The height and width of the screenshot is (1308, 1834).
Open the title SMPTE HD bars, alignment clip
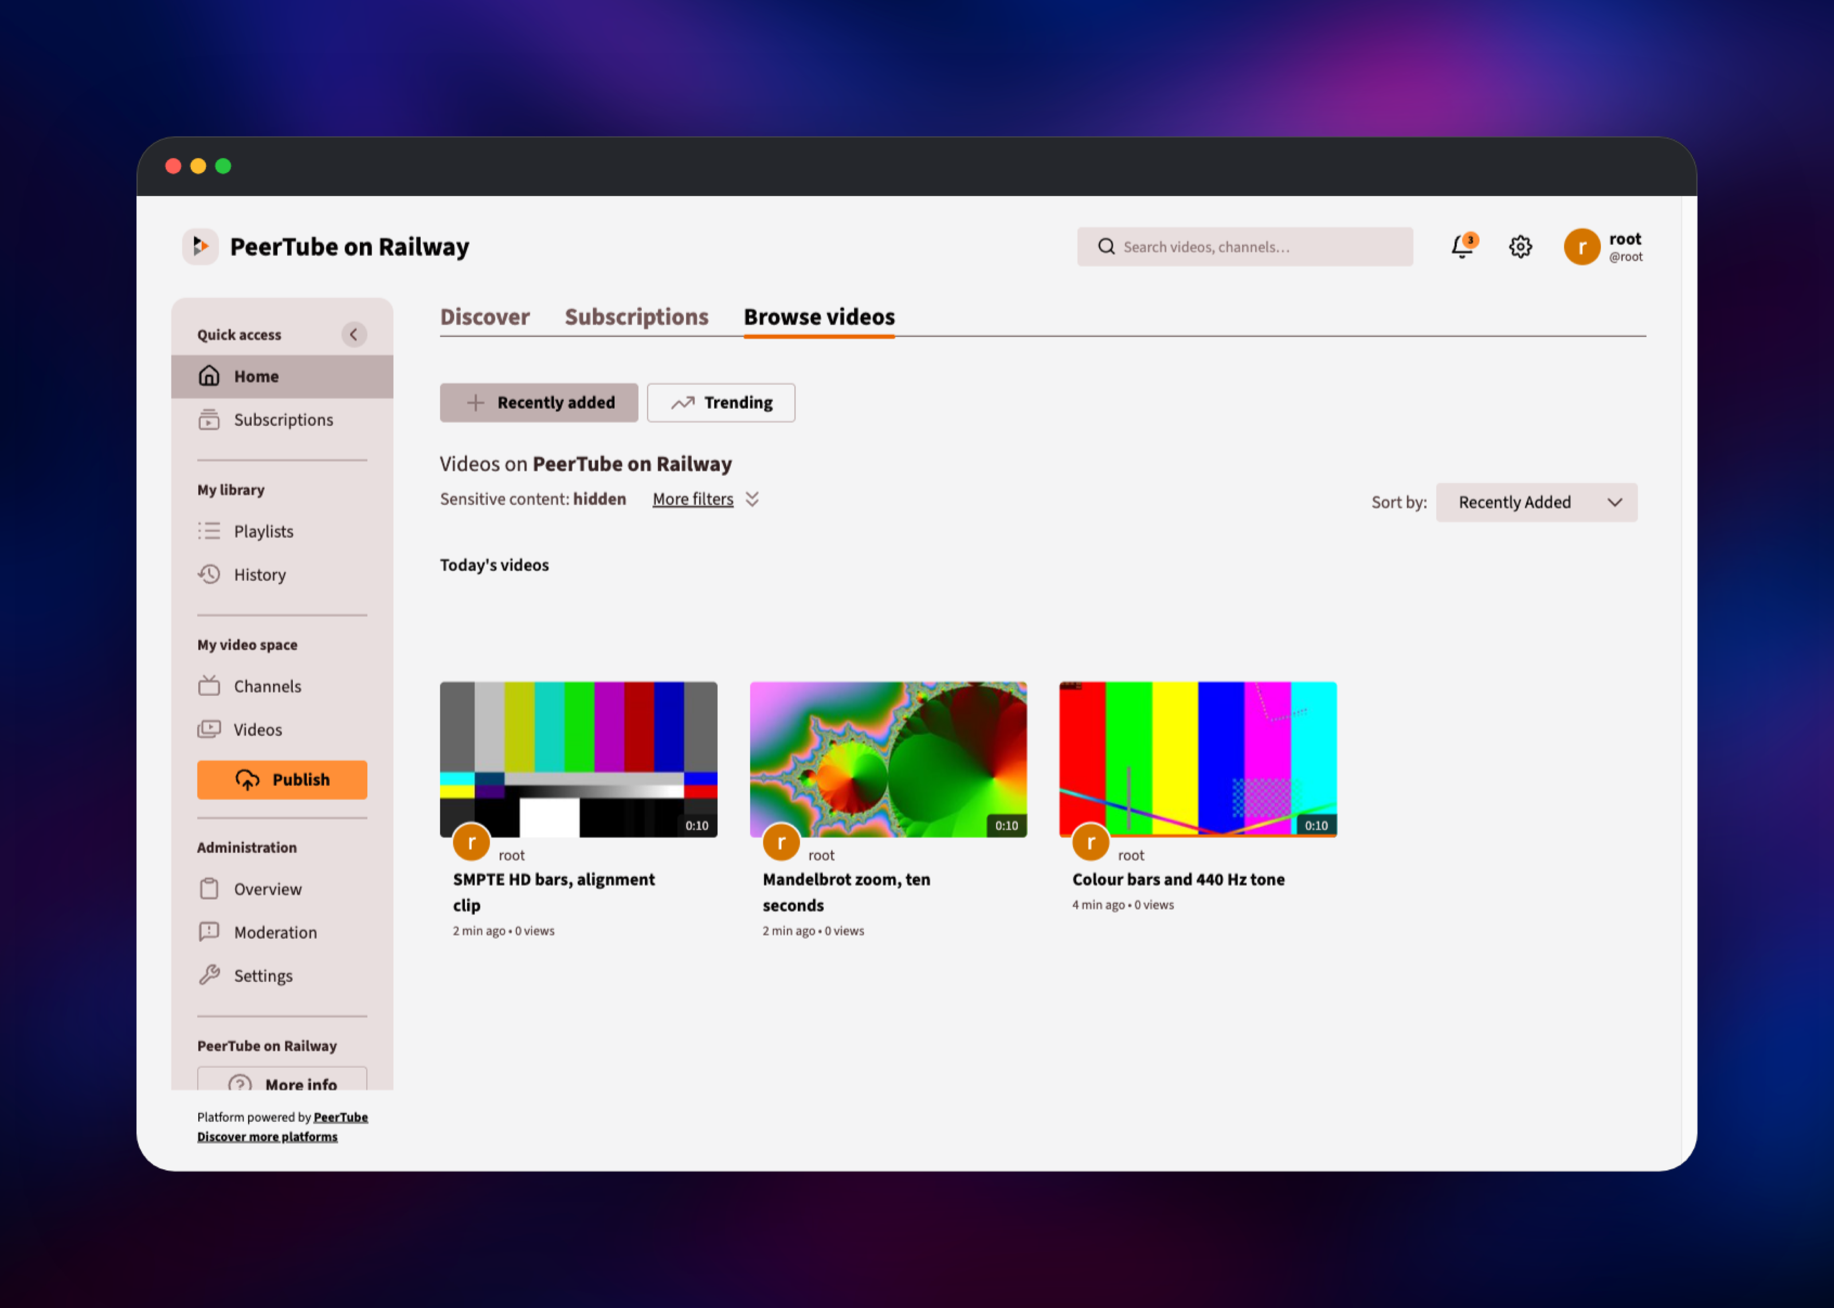[x=554, y=892]
